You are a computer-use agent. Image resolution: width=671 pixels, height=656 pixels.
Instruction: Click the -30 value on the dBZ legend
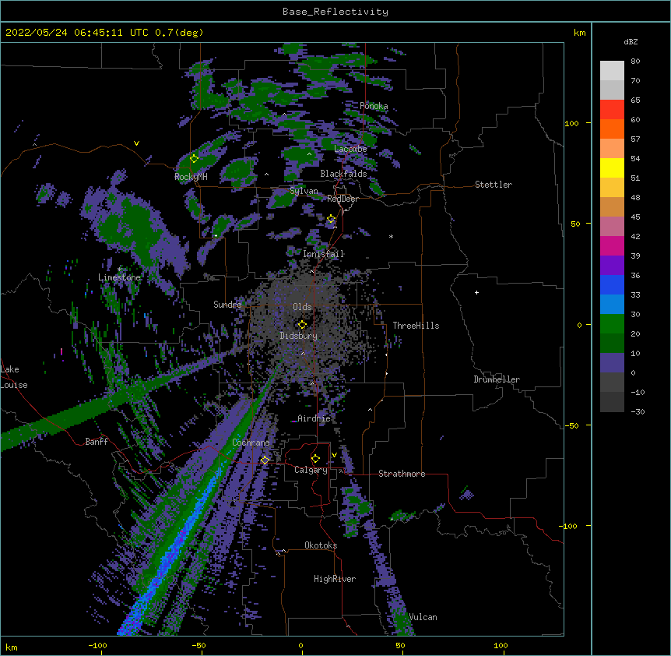[x=638, y=411]
